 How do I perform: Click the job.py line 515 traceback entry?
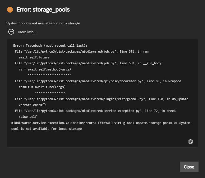(x=82, y=51)
